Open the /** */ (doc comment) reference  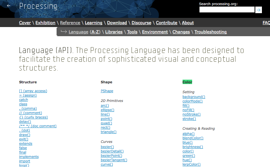tap(38, 126)
